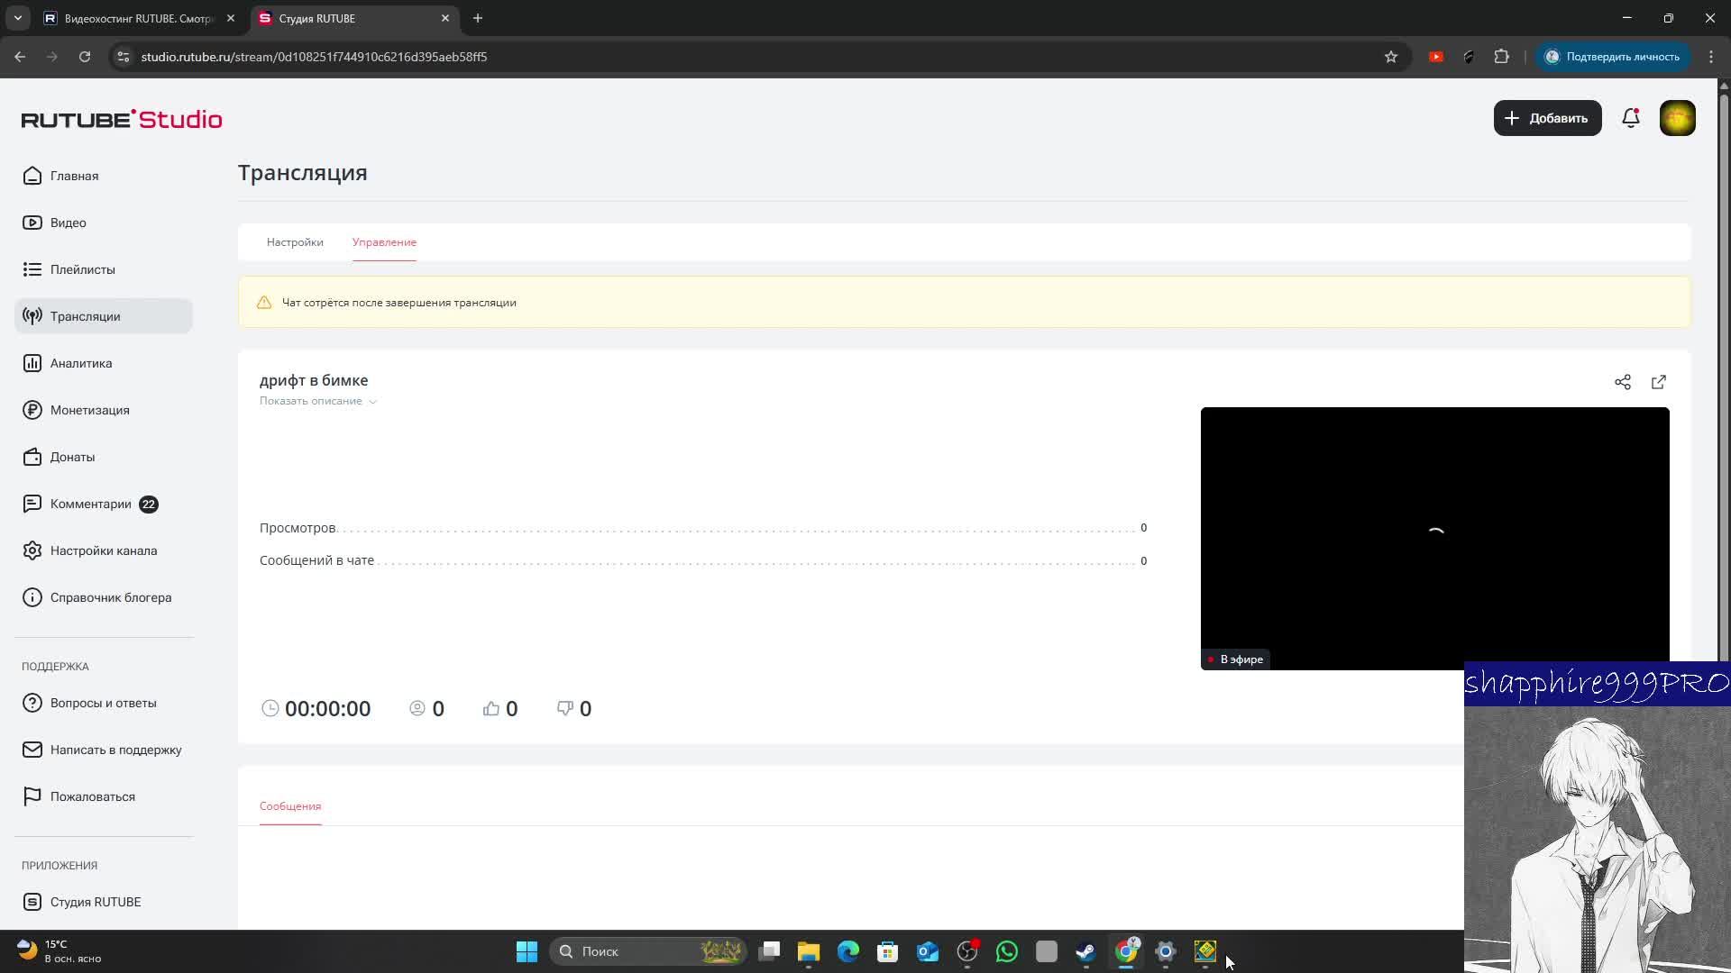Viewport: 1731px width, 973px height.
Task: Go to Плейлисты in sidebar
Action: point(104,269)
